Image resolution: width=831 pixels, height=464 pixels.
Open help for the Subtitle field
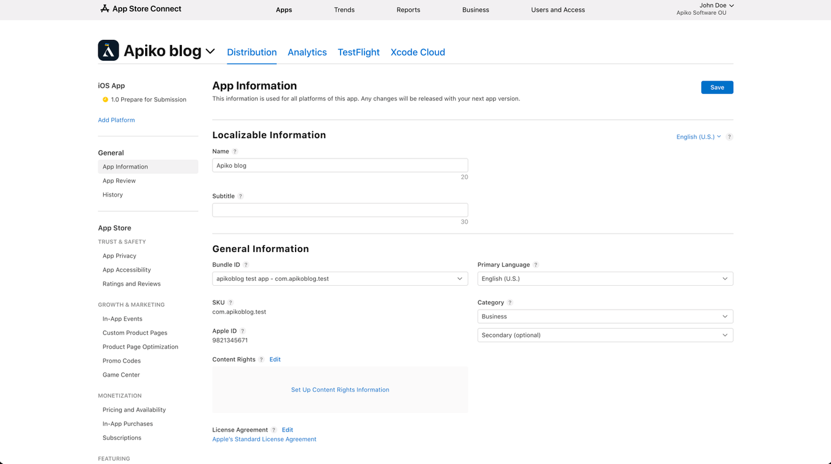(x=241, y=196)
